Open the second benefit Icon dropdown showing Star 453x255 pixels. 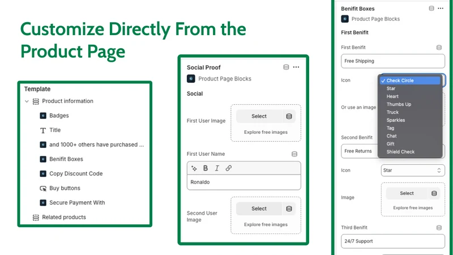(413, 171)
